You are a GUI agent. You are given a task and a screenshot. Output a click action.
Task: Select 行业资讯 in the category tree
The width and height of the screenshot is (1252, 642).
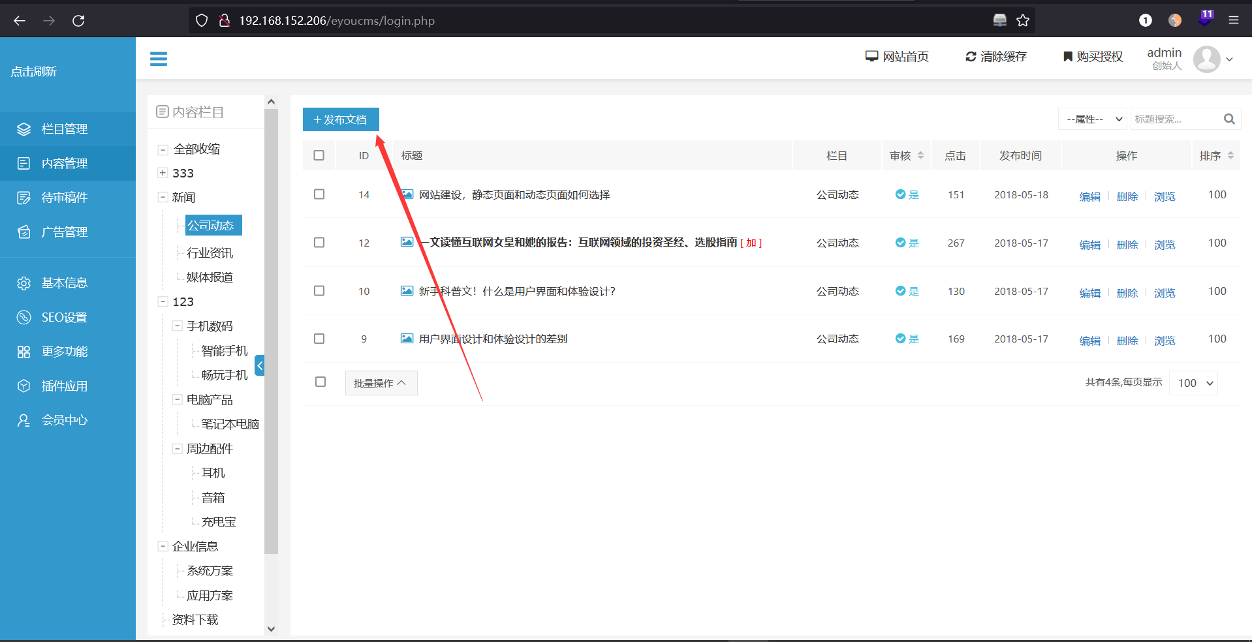click(x=210, y=252)
